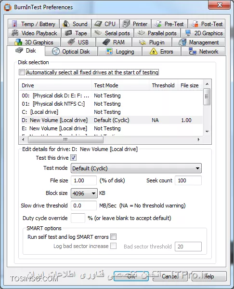
Task: Click the Tape tab icon
Action: [68, 33]
